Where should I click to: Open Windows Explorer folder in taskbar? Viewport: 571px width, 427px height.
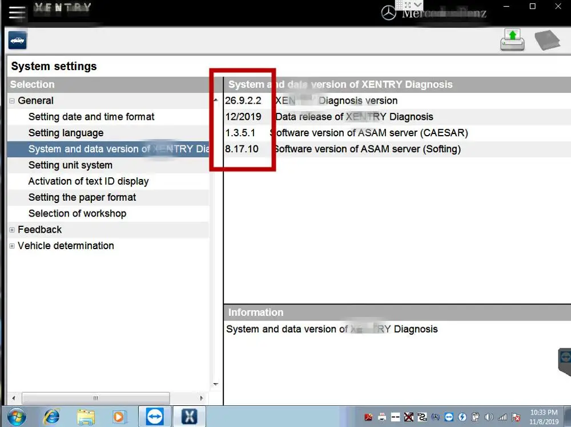pos(86,417)
